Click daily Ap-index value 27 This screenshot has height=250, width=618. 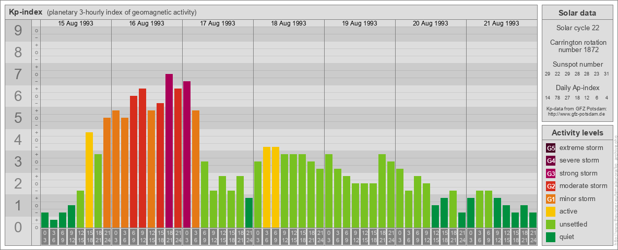pos(567,97)
